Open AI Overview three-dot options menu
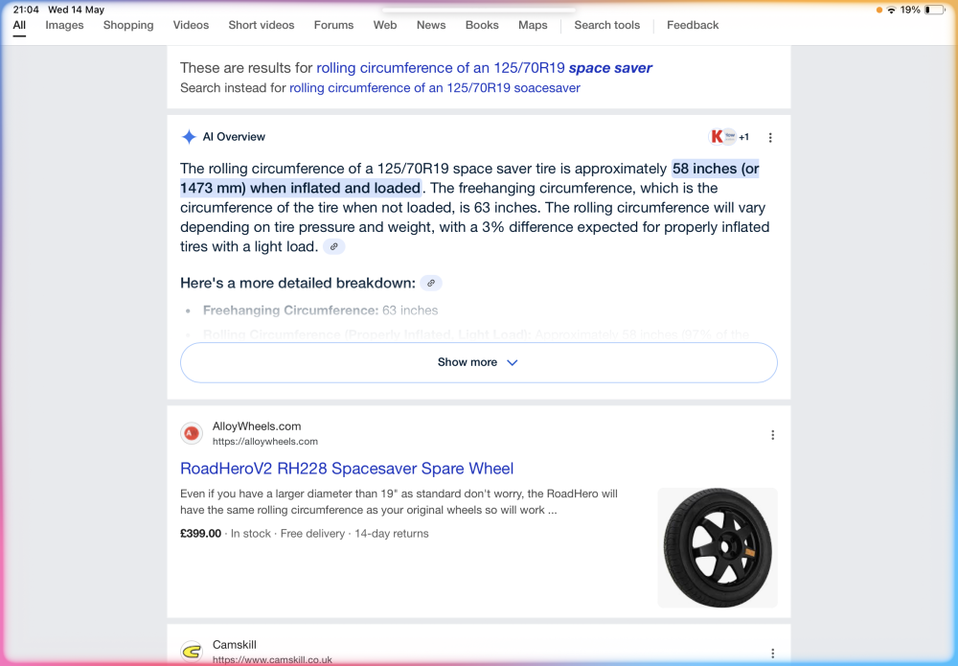Image resolution: width=958 pixels, height=666 pixels. [x=770, y=137]
